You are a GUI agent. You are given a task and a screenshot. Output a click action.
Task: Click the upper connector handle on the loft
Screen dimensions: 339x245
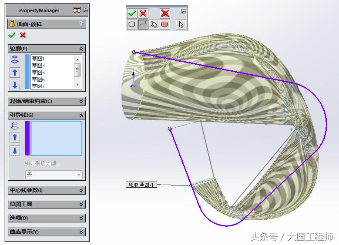pos(134,52)
